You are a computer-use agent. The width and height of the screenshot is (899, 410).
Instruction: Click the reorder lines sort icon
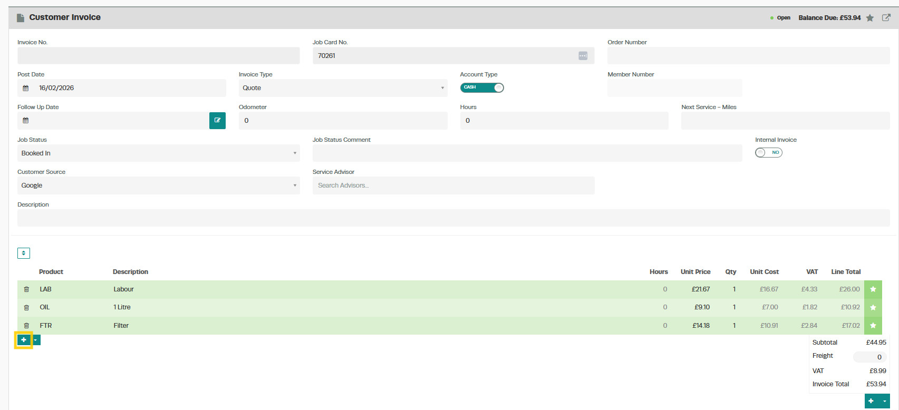[x=24, y=253]
